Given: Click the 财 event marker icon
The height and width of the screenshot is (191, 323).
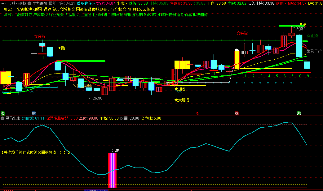Looking at the screenshot, I should [34, 113].
